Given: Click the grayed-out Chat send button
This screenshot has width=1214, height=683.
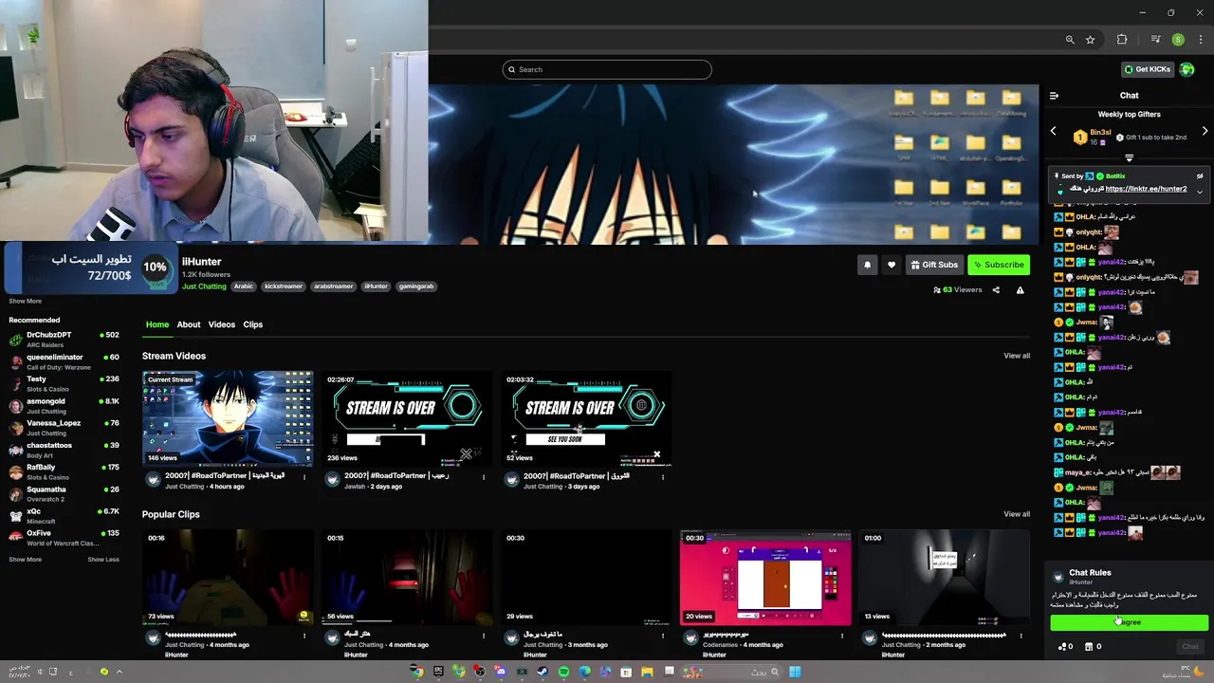Looking at the screenshot, I should pos(1190,647).
